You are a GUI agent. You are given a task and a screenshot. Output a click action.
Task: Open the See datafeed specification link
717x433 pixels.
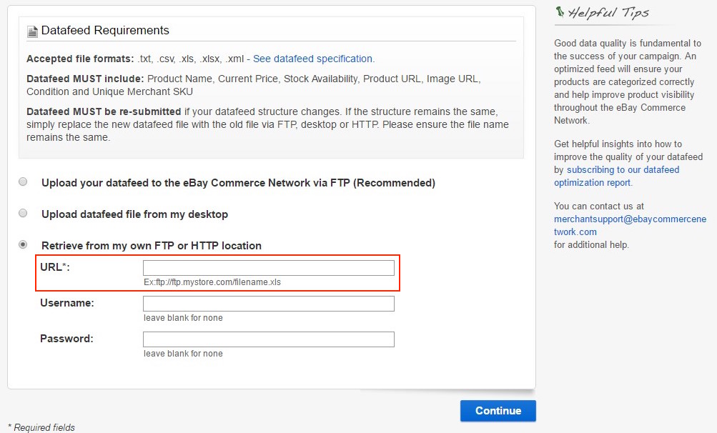click(313, 59)
